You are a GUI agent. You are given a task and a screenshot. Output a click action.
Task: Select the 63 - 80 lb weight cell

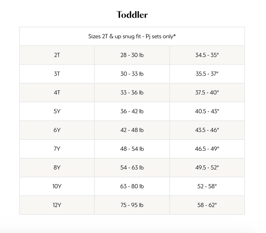click(x=132, y=187)
